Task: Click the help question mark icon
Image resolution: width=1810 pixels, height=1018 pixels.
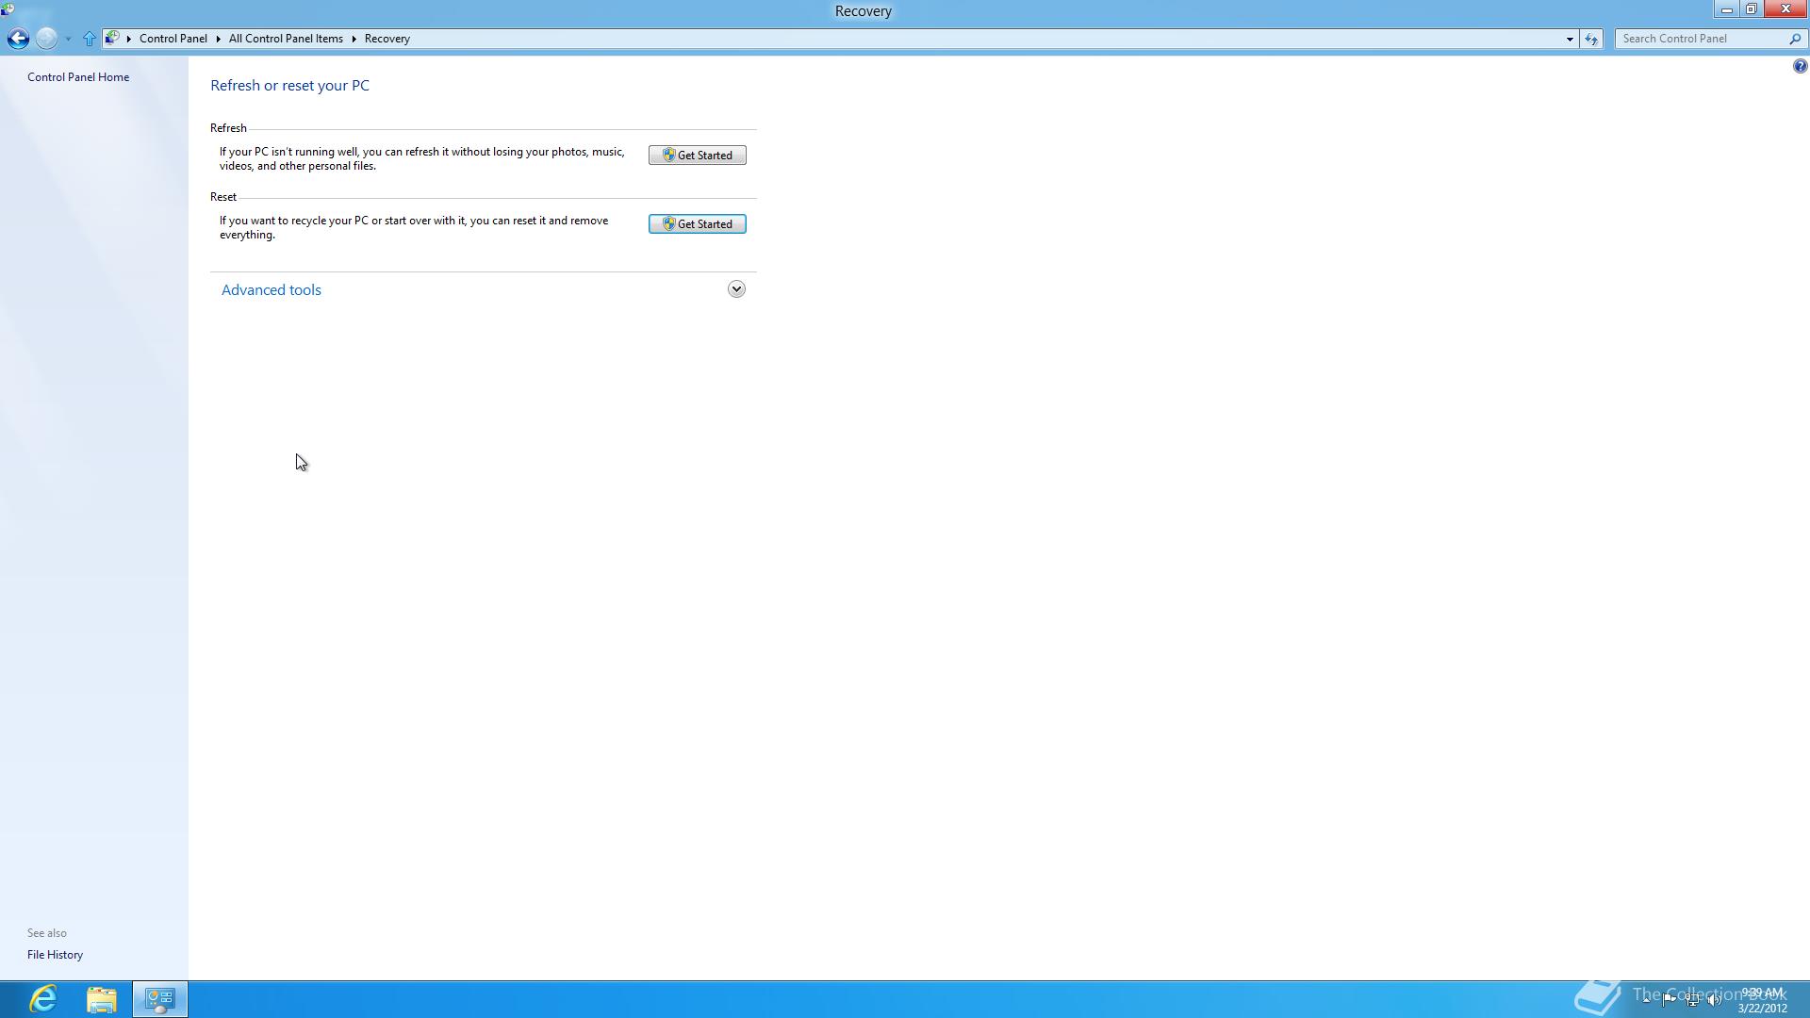Action: pos(1800,66)
